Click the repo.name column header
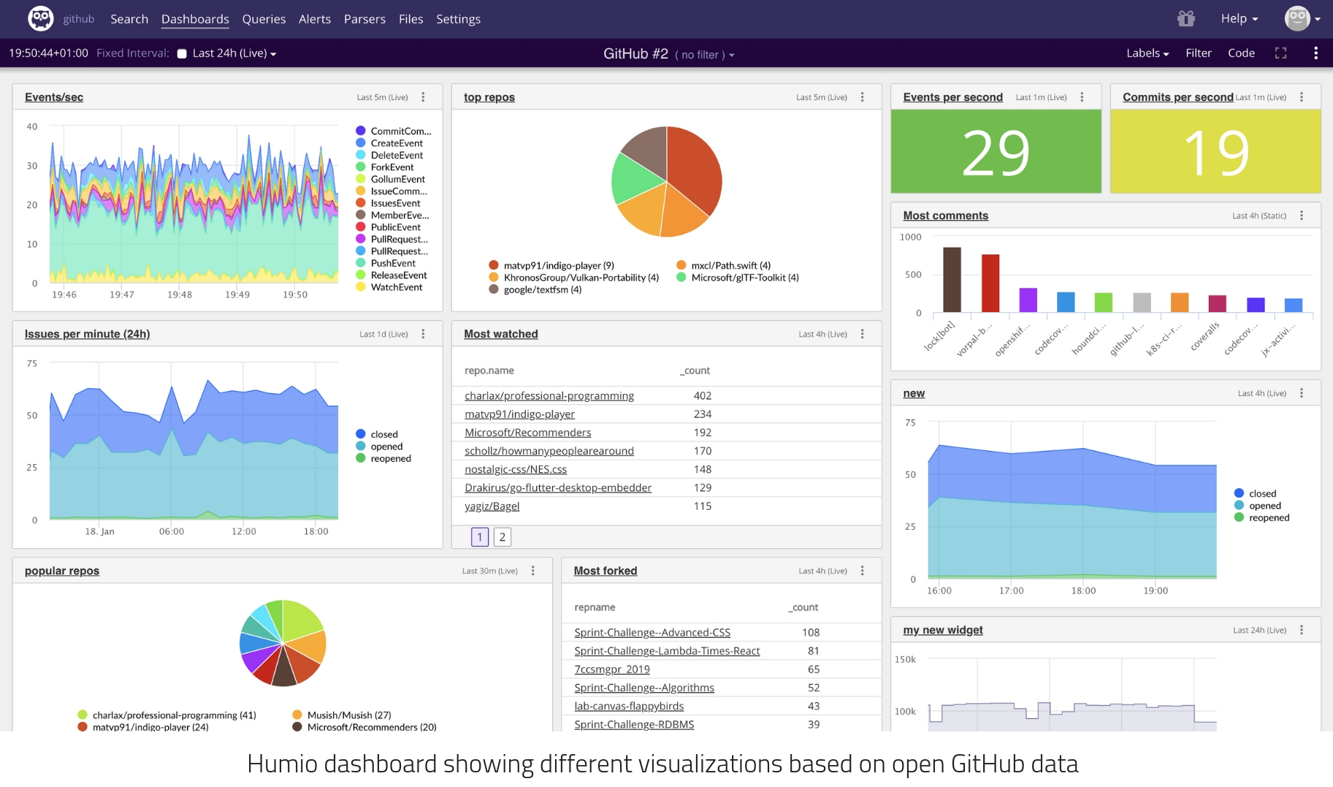Screen dimensions: 1333x787 coord(489,370)
